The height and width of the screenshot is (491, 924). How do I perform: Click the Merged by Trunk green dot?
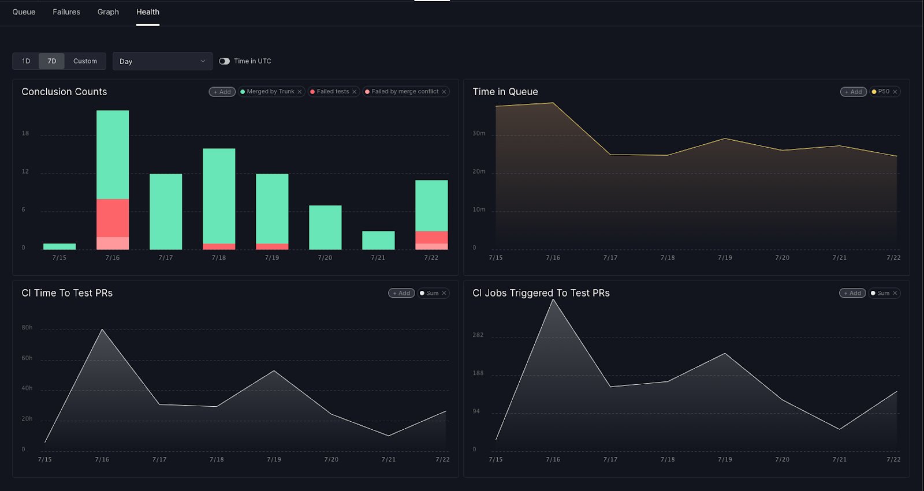click(243, 92)
